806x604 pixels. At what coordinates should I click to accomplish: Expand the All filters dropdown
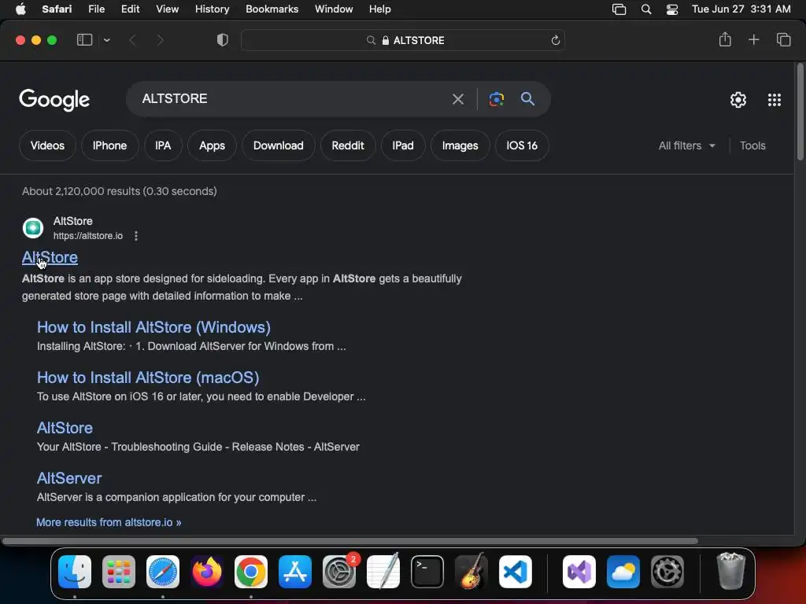(x=686, y=145)
